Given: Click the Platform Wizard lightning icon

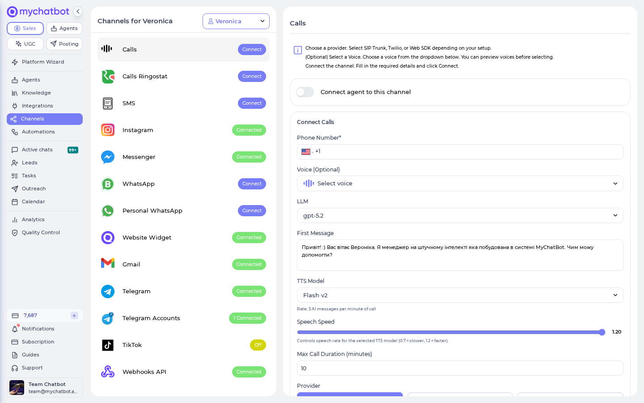Looking at the screenshot, I should click(x=15, y=62).
